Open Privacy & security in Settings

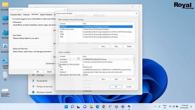tap(44, 86)
